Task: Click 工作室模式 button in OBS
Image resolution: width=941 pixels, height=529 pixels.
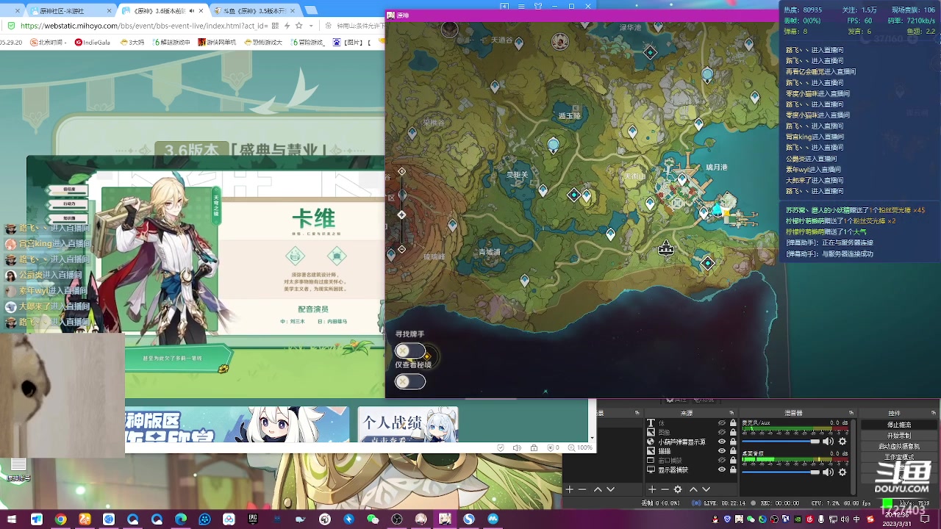Action: click(x=899, y=457)
